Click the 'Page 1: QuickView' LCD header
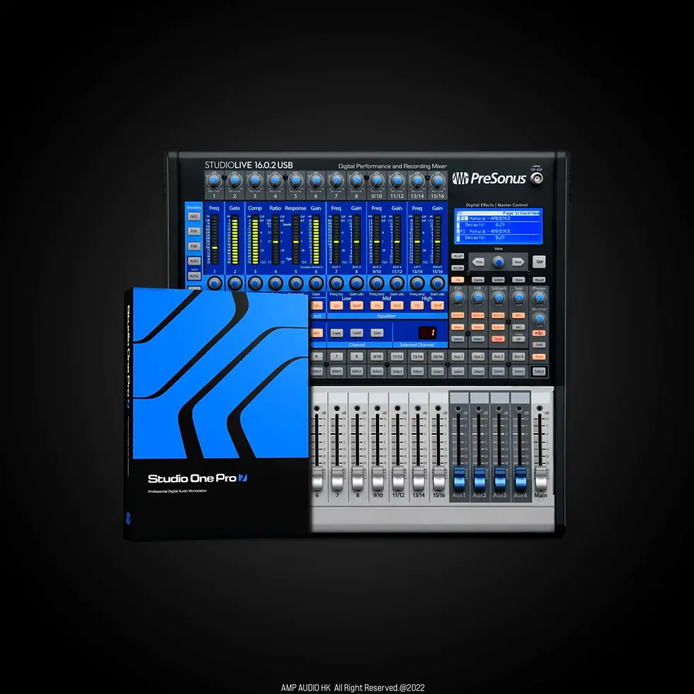The width and height of the screenshot is (694, 694). (x=521, y=213)
